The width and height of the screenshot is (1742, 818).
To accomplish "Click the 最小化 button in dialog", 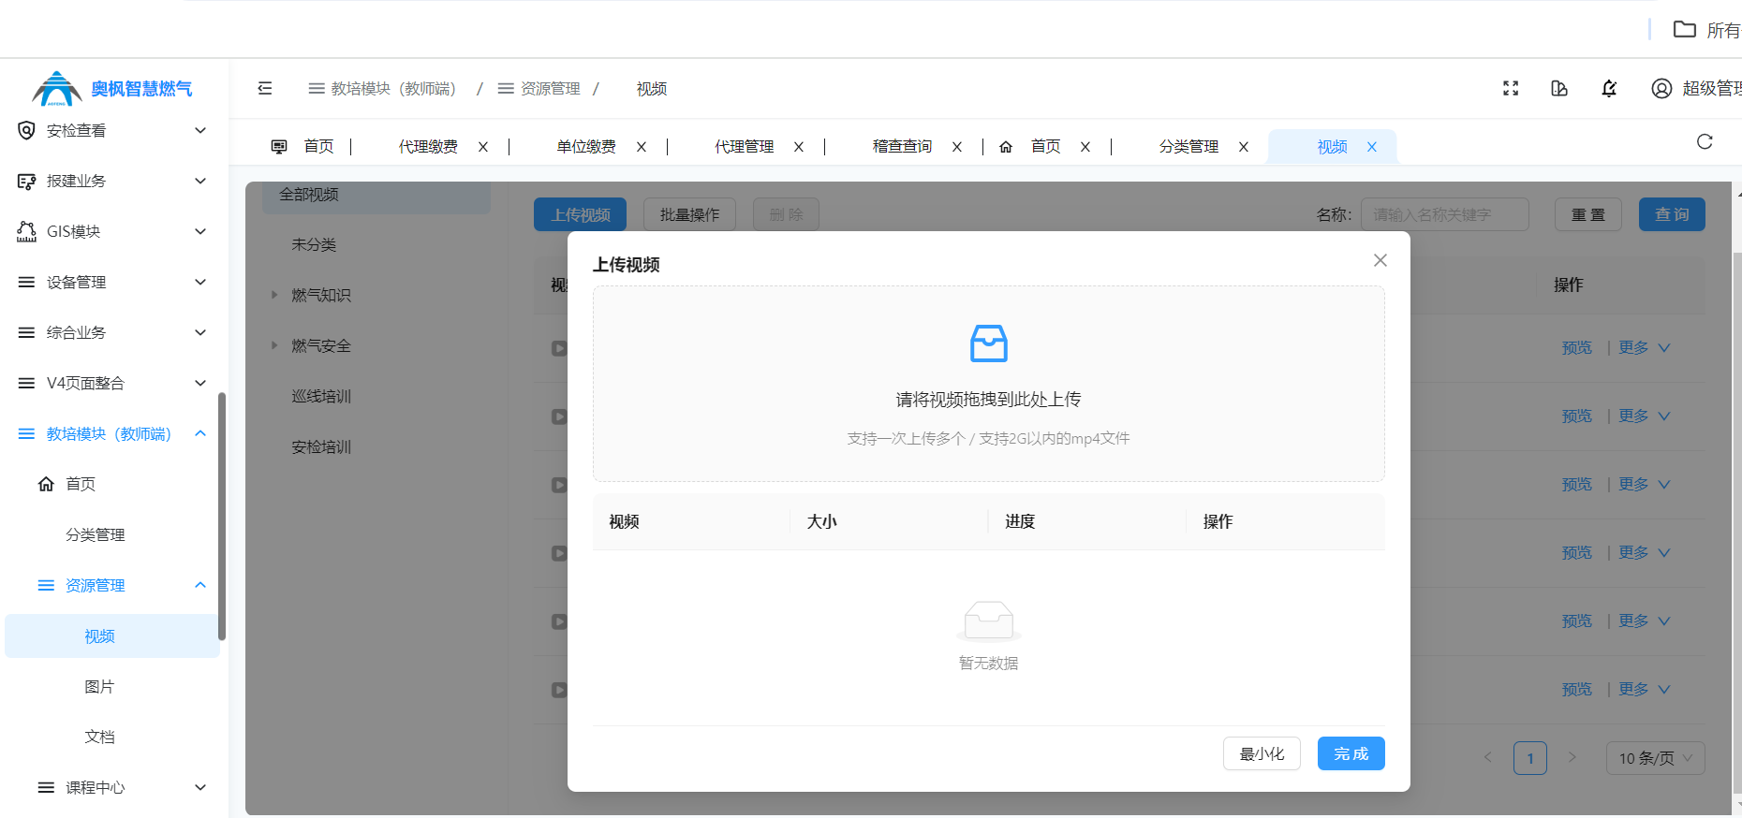I will coord(1262,753).
